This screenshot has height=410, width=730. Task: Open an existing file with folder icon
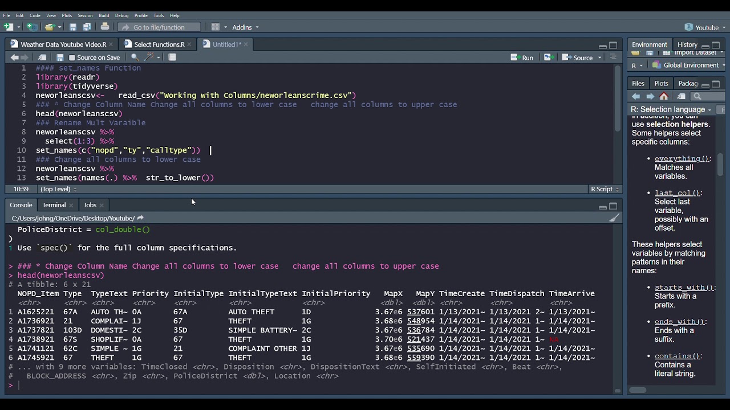click(x=49, y=27)
